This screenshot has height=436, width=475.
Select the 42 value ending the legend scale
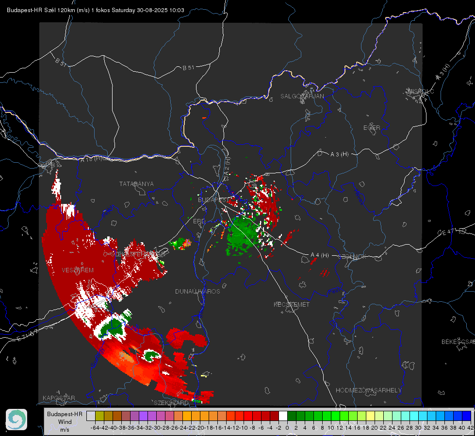[470, 428]
